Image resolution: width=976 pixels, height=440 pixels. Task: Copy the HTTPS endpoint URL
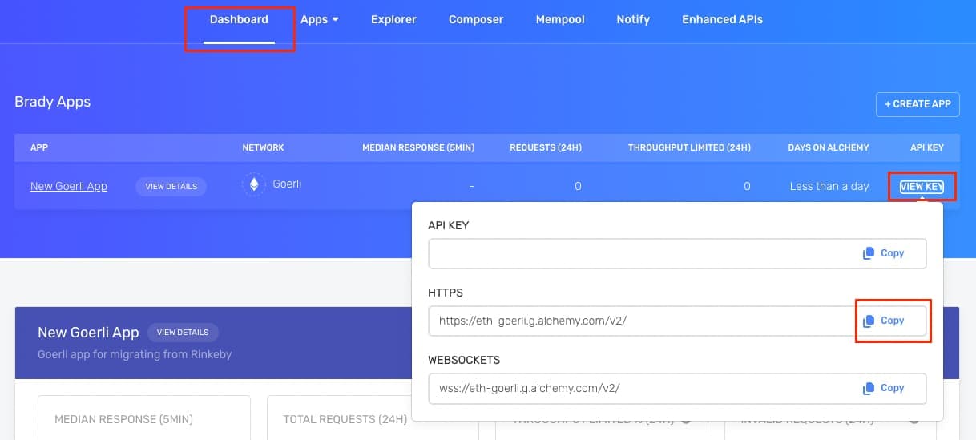point(884,321)
